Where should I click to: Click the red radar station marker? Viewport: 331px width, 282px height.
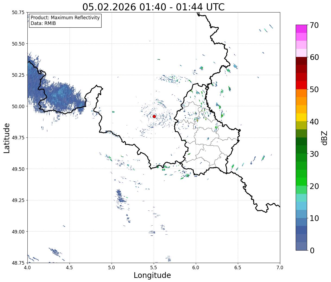pyautogui.click(x=154, y=116)
